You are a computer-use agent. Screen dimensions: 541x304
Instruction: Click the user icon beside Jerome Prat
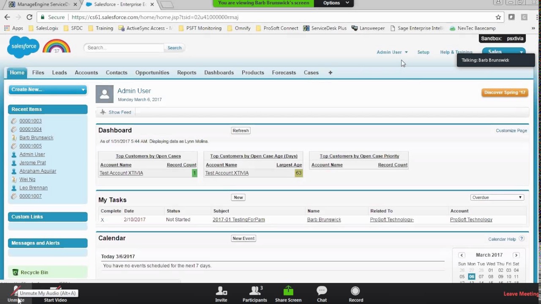[14, 163]
